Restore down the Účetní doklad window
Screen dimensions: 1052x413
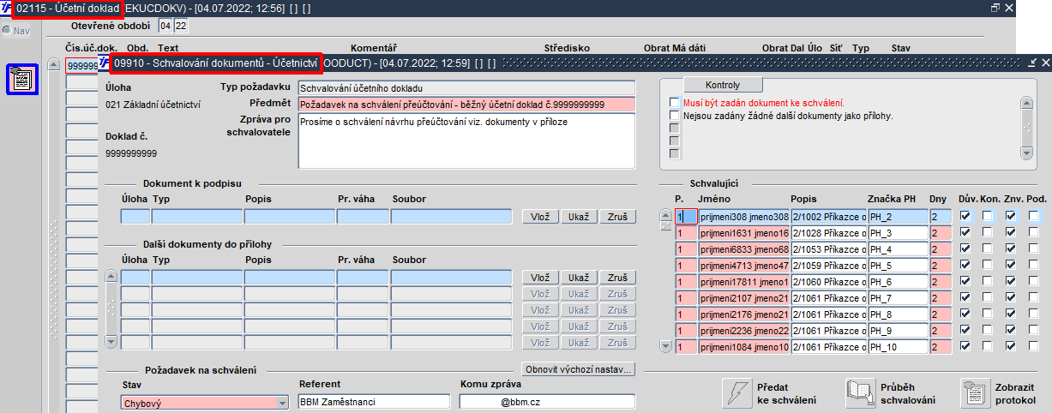[995, 8]
